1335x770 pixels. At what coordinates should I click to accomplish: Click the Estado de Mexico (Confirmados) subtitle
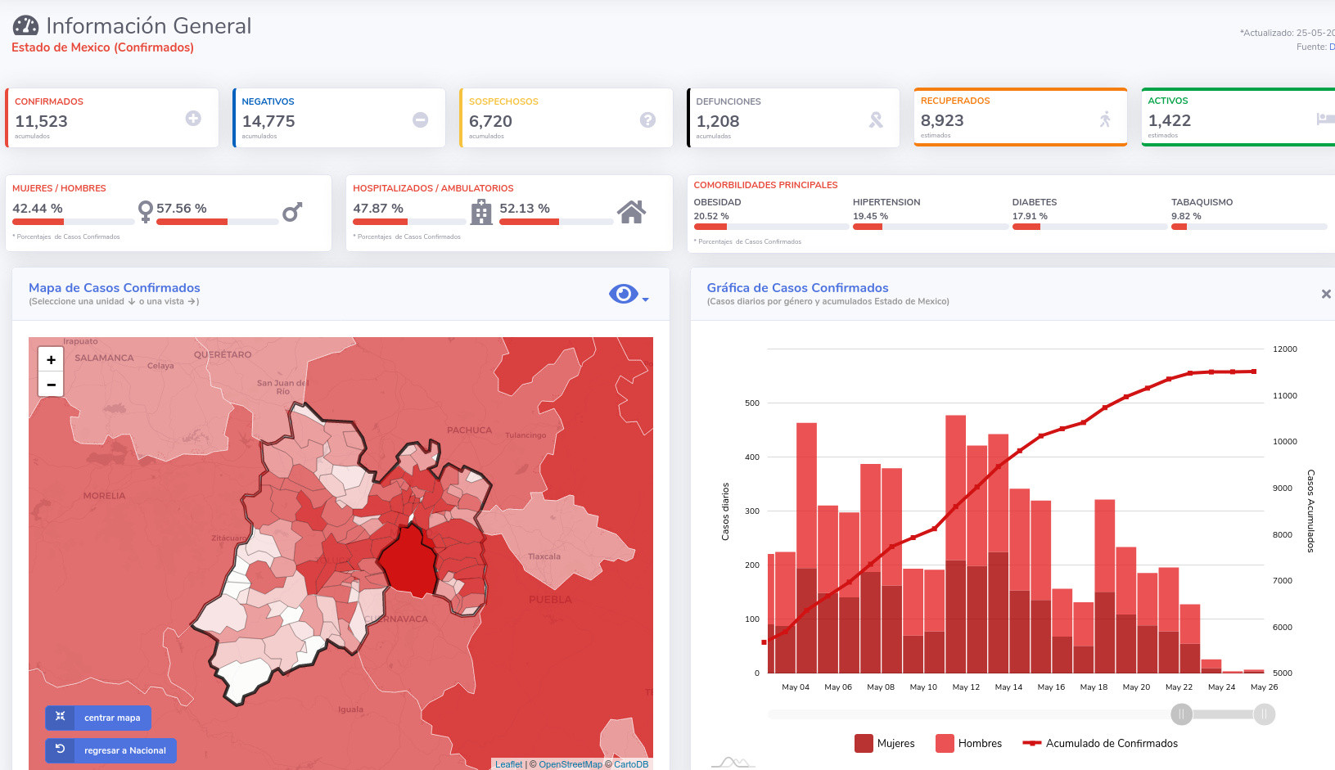[x=102, y=47]
